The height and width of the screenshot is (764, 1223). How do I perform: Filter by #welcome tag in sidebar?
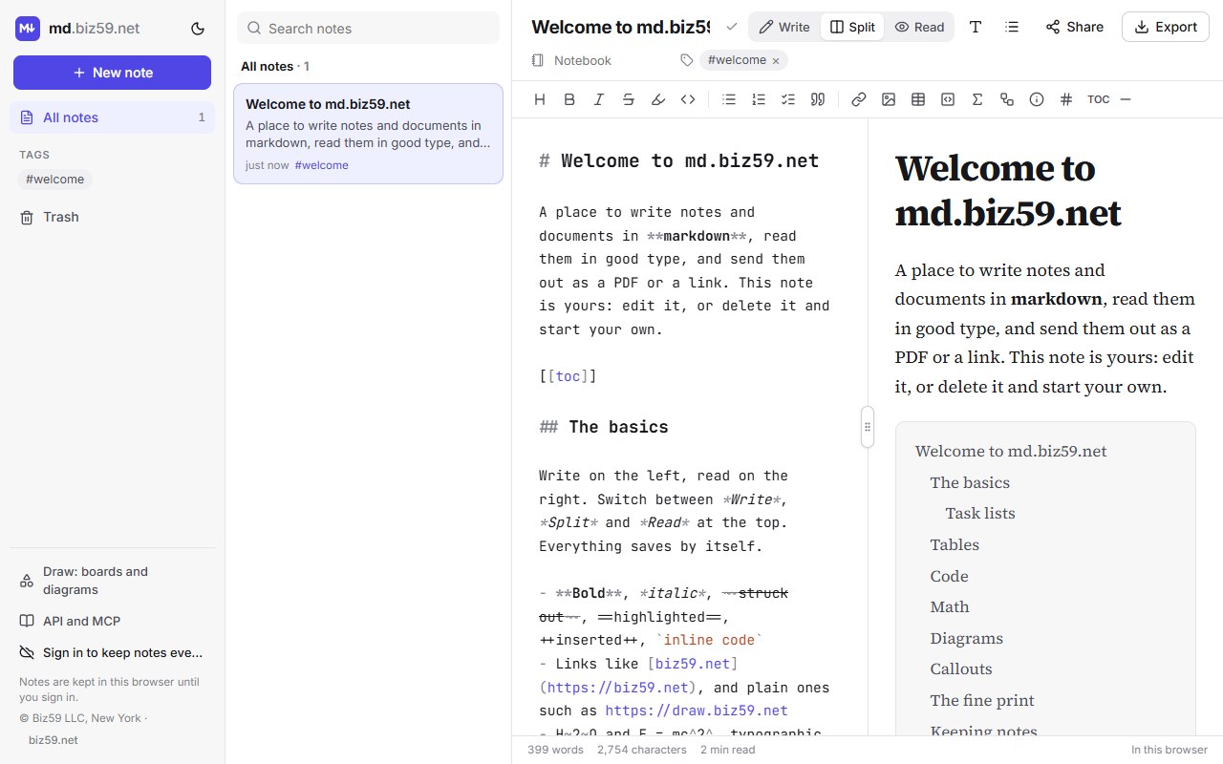click(54, 179)
